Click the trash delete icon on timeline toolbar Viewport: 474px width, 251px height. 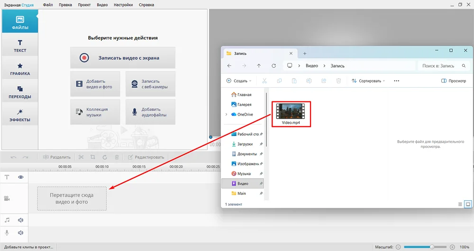pyautogui.click(x=117, y=157)
